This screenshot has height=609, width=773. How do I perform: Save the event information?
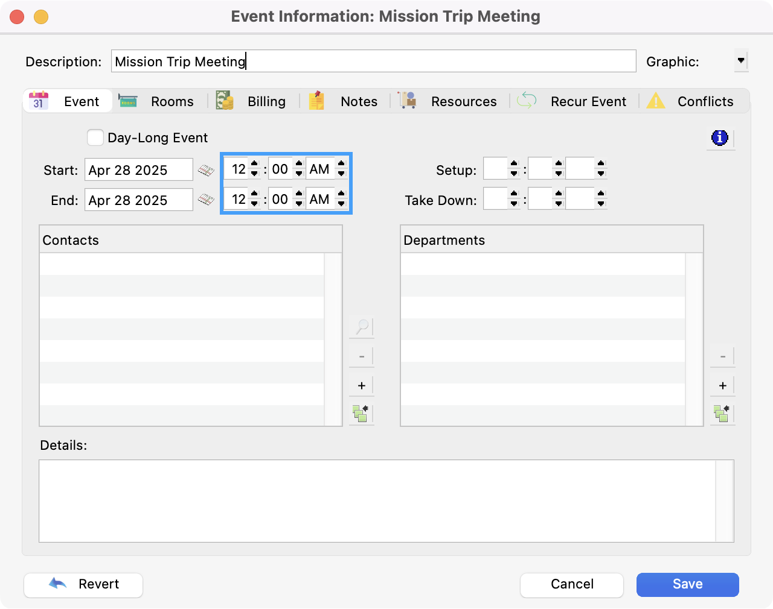[x=687, y=584]
